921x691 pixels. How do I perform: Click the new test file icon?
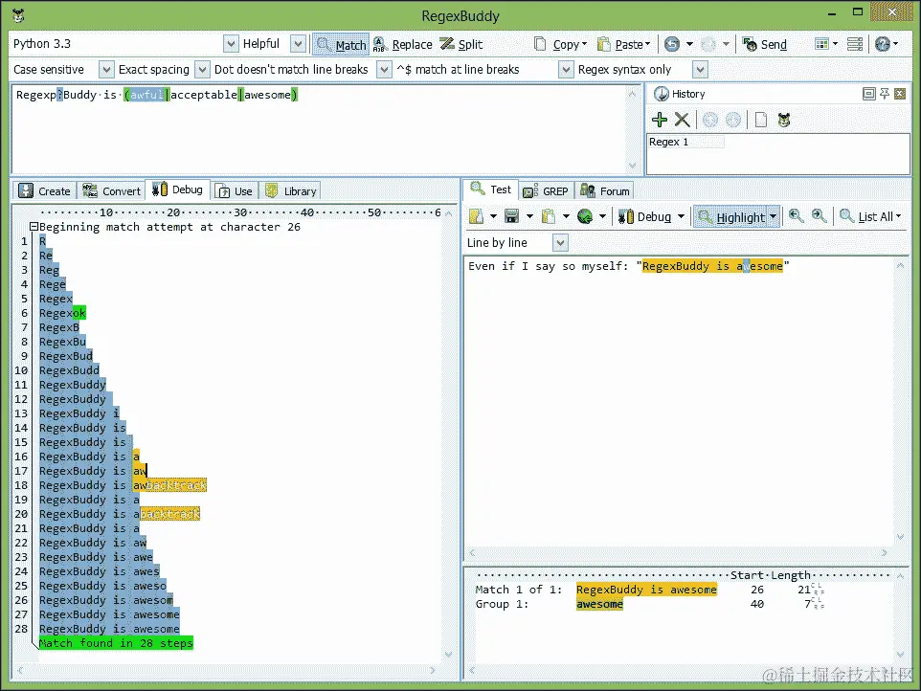tap(477, 216)
